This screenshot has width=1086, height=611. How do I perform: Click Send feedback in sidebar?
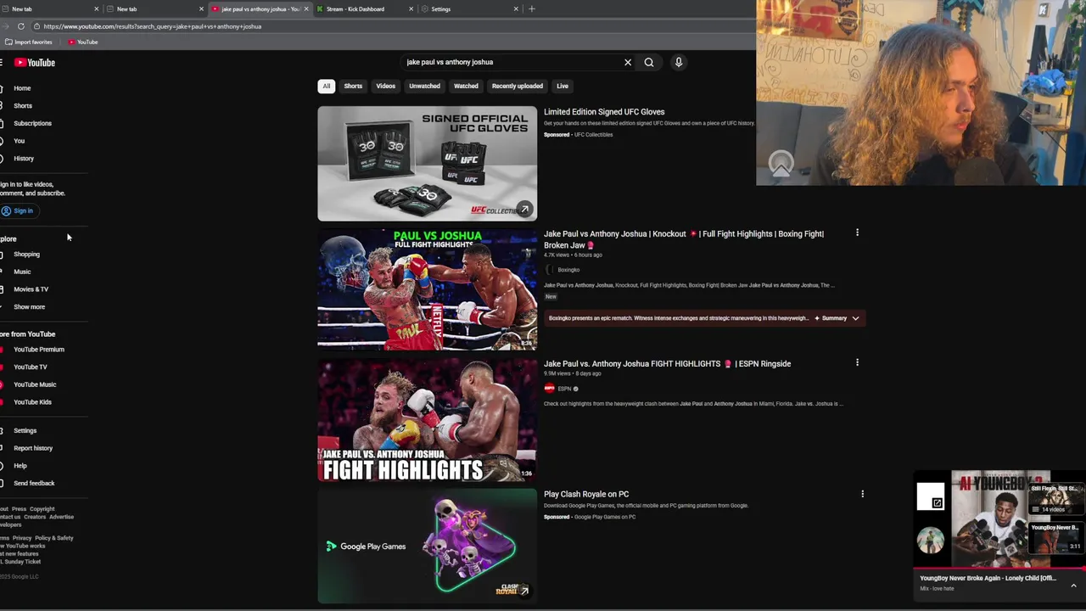[x=34, y=483]
